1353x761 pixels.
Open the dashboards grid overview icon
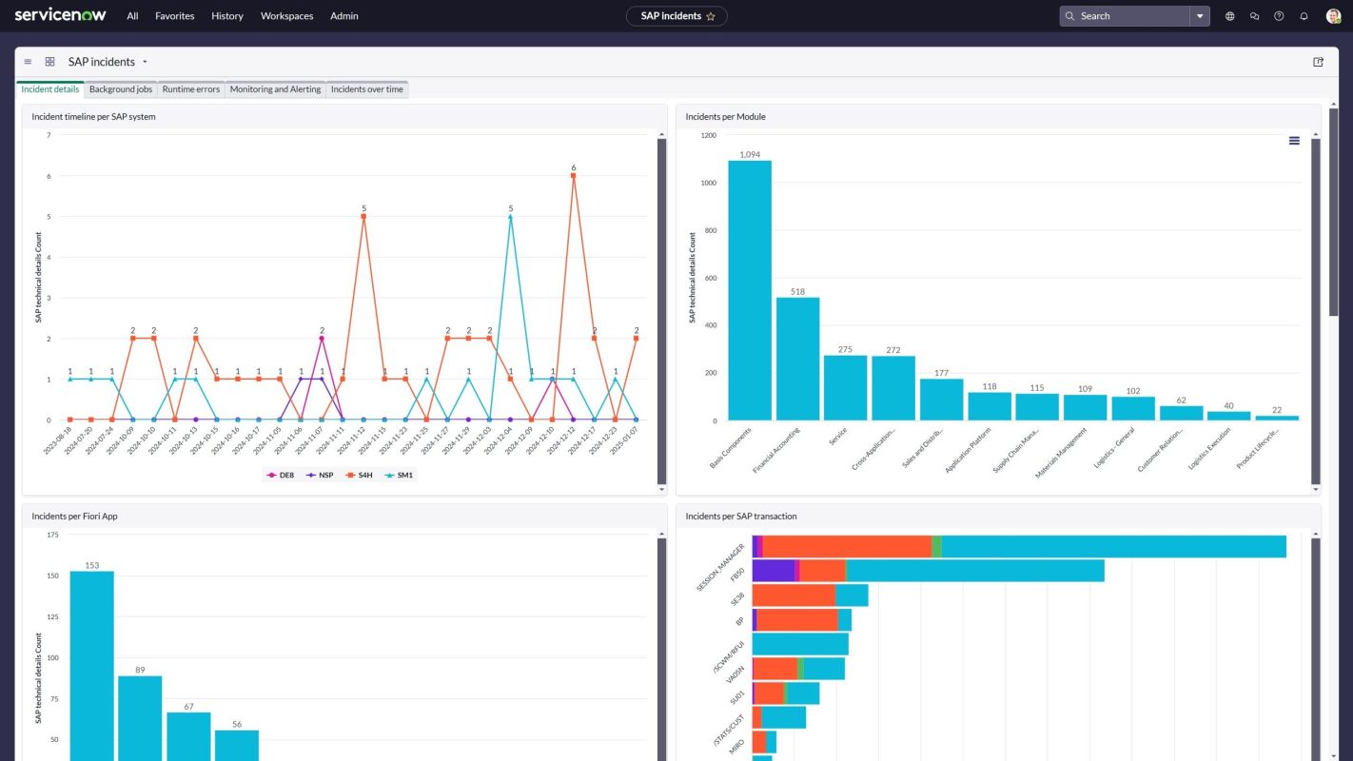click(49, 62)
